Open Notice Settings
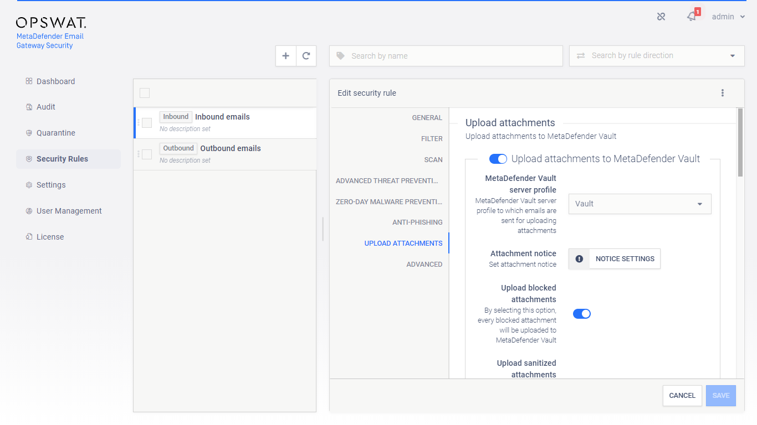Screen dimensions: 757x425 tap(615, 258)
